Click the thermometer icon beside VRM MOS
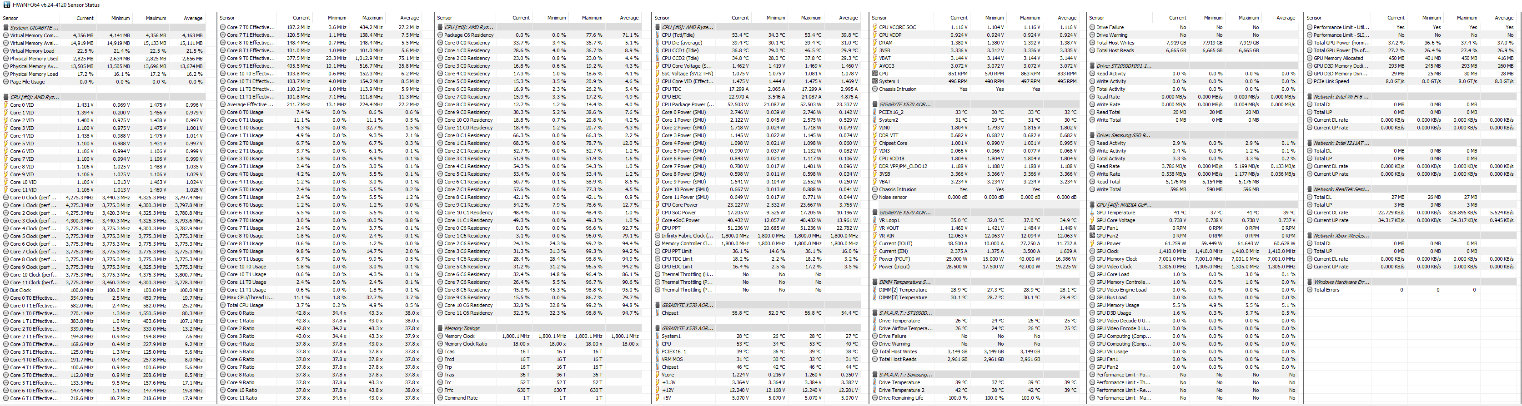The height and width of the screenshot is (406, 1522). click(x=658, y=359)
